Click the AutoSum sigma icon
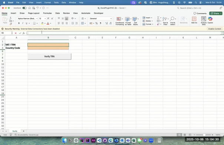The width and height of the screenshot is (224, 145). (x=158, y=18)
